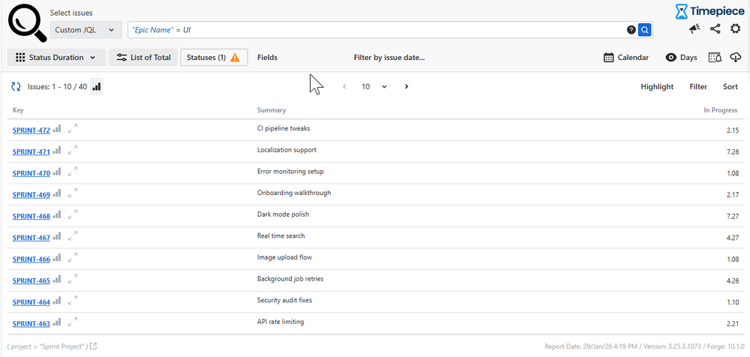Screen dimensions: 750x357
Task: Go to previous page of issues
Action: click(x=345, y=86)
